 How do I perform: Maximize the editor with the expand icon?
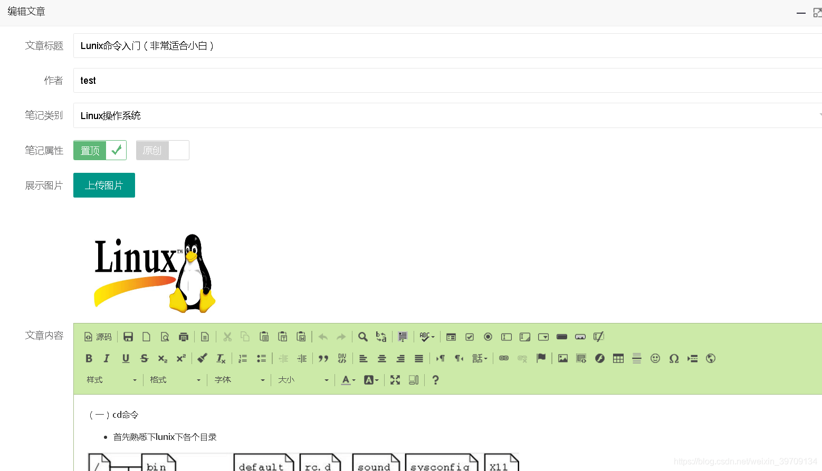[x=395, y=380]
